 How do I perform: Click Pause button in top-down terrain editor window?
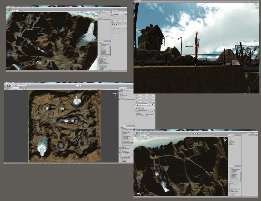tap(80, 86)
